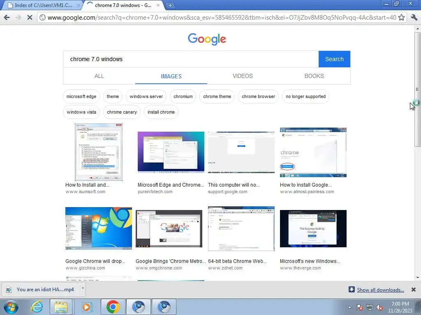Open Microsoft's new Windows... image
Image resolution: width=421 pixels, height=315 pixels.
pos(313,228)
